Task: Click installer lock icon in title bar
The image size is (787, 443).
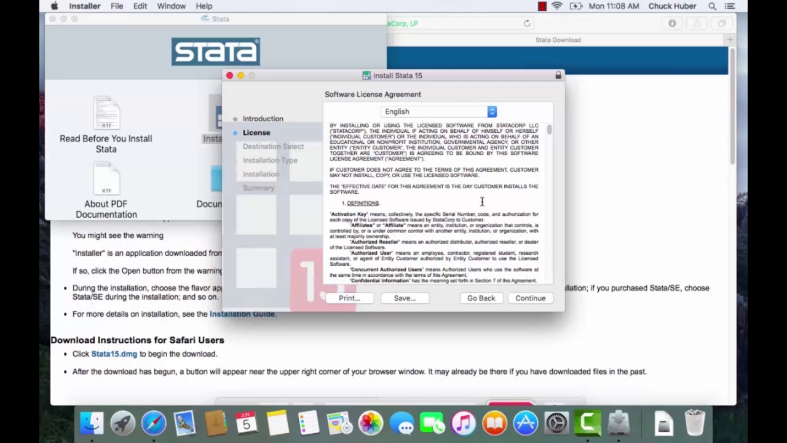Action: click(x=558, y=75)
